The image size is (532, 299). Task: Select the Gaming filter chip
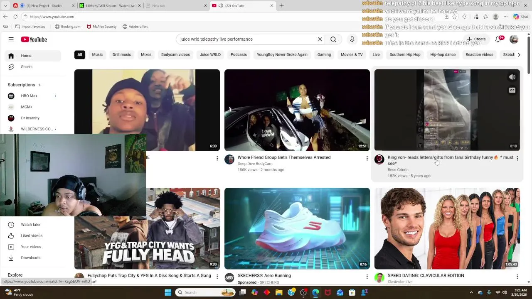(324, 55)
